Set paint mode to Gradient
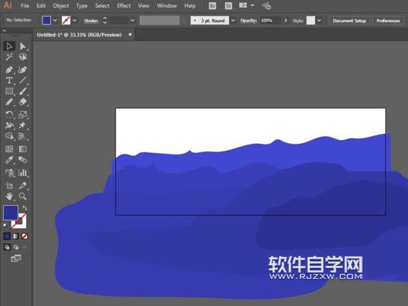The height and width of the screenshot is (306, 408). [x=16, y=236]
